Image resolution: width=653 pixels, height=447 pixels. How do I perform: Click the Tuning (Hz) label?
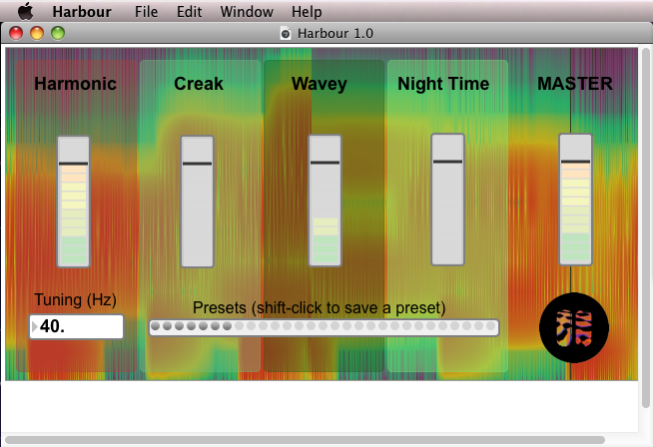click(x=75, y=300)
